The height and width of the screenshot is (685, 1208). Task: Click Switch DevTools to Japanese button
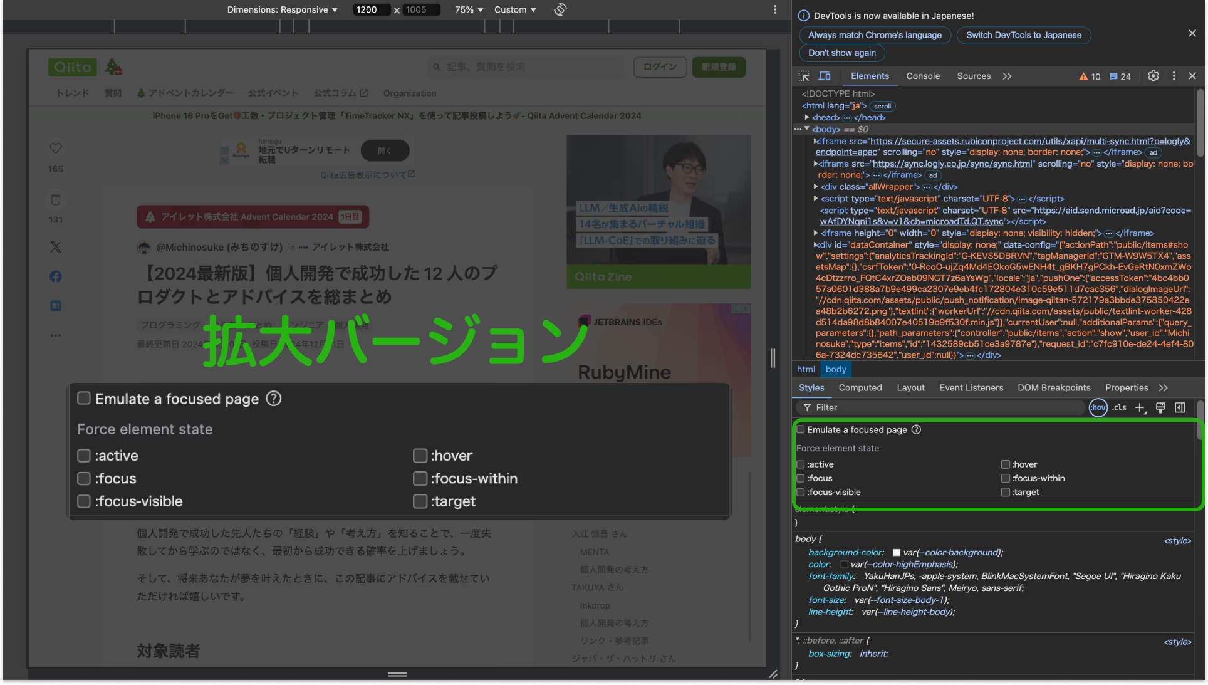[x=1023, y=35]
